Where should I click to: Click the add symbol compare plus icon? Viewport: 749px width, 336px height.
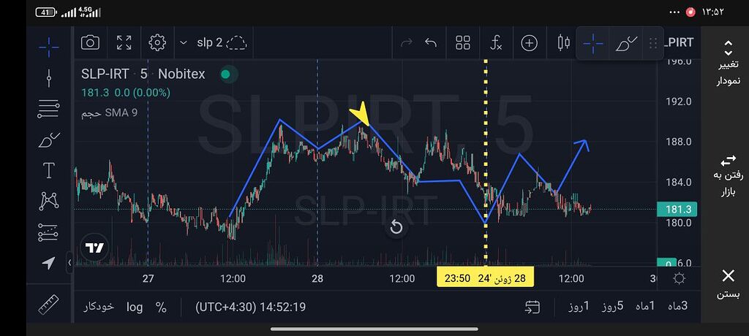[529, 43]
